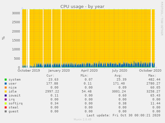Click the chart title CPU usage - by year
This screenshot has width=165, height=123.
coord(82,7)
